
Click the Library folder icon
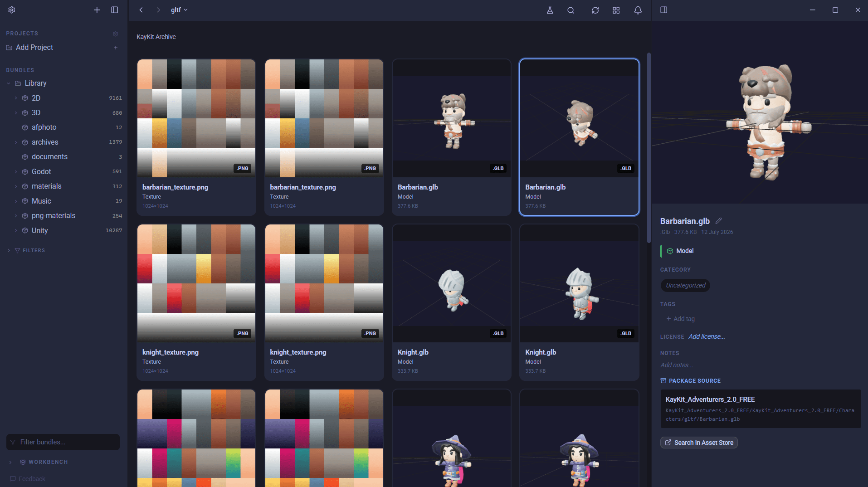pyautogui.click(x=18, y=83)
